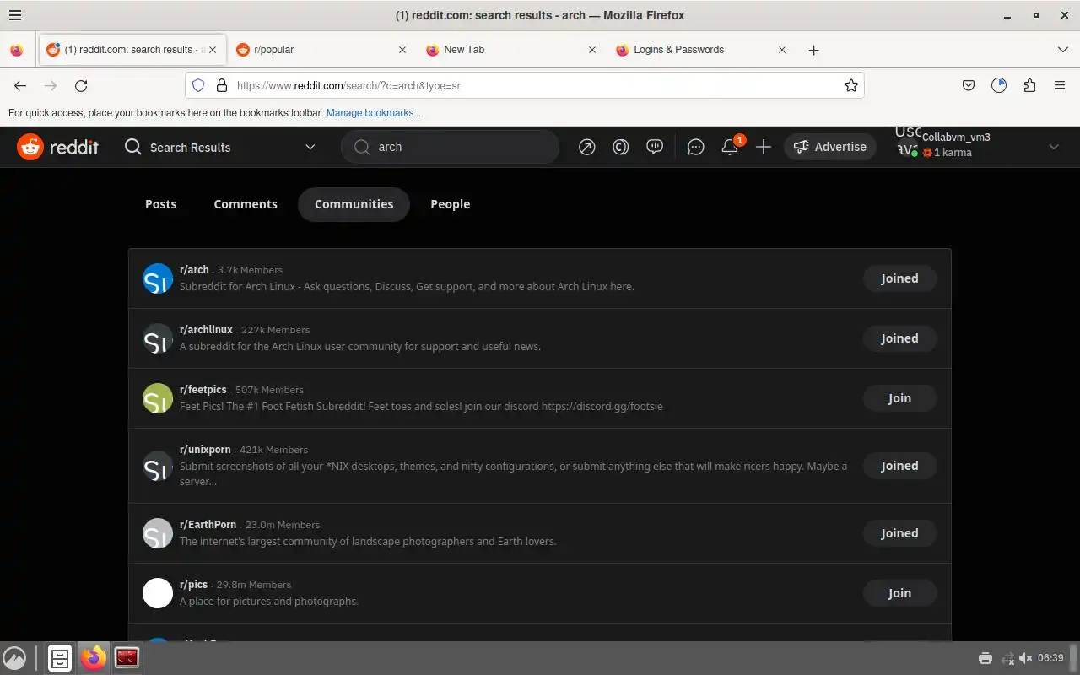Open the r/feetpics green avatar
This screenshot has width=1080, height=675.
tap(158, 398)
